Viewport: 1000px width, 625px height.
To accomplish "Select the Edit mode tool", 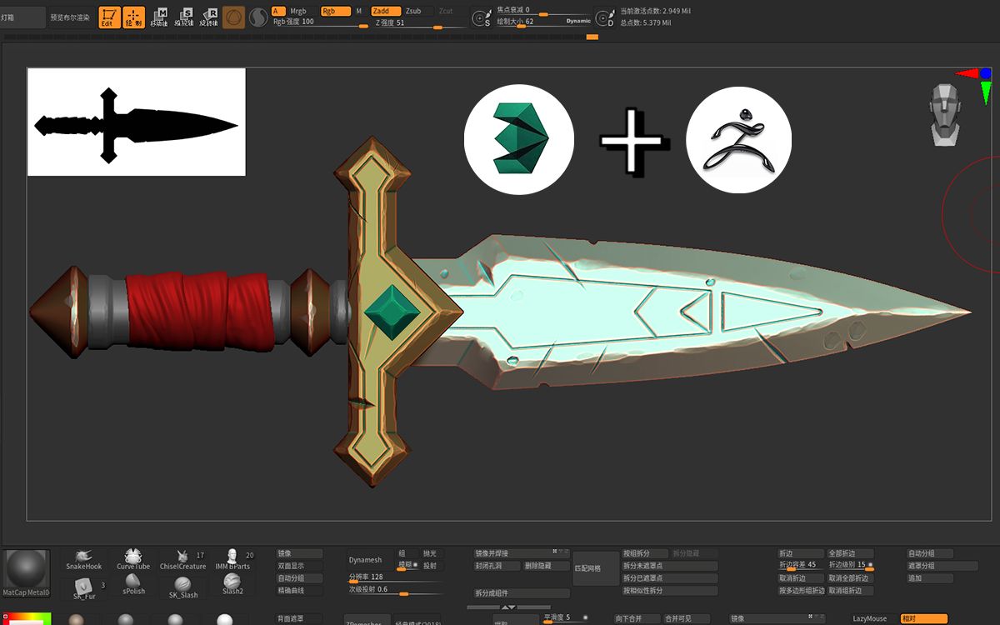I will tap(110, 16).
